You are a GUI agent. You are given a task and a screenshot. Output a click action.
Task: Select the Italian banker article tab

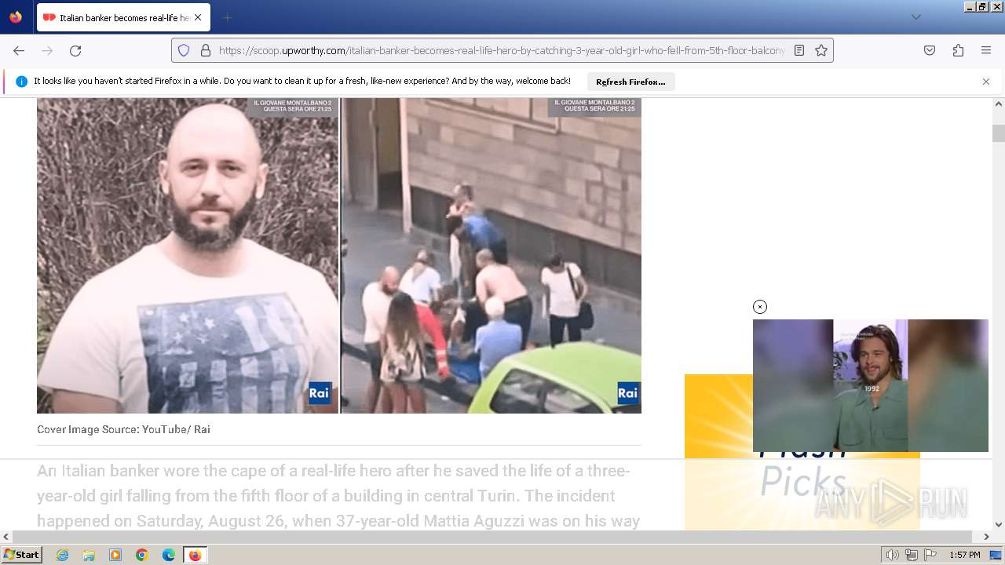(122, 17)
